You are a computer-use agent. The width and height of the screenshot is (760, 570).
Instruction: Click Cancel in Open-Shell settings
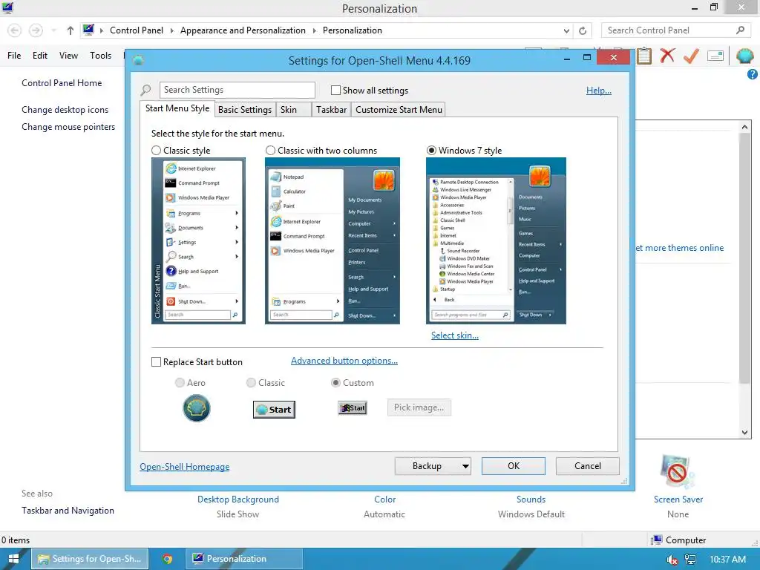coord(588,466)
